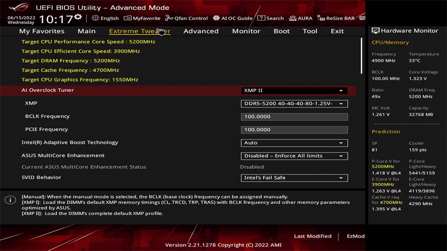Click the 1.261 V MC Volt value
The height and width of the screenshot is (251, 447).
point(380,114)
